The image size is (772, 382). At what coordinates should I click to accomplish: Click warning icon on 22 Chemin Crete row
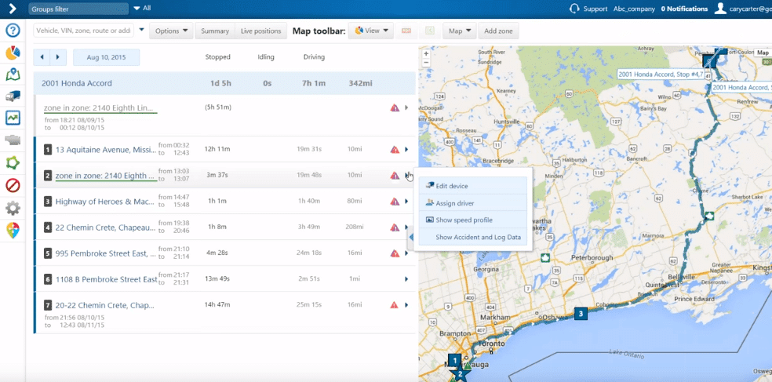[395, 227]
